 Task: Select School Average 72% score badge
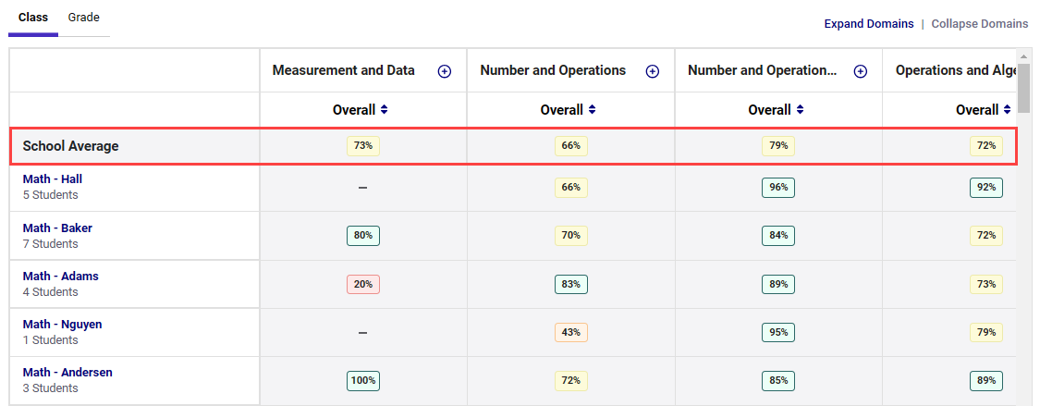click(x=986, y=146)
